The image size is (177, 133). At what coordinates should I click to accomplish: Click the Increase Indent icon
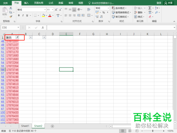(x=83, y=15)
